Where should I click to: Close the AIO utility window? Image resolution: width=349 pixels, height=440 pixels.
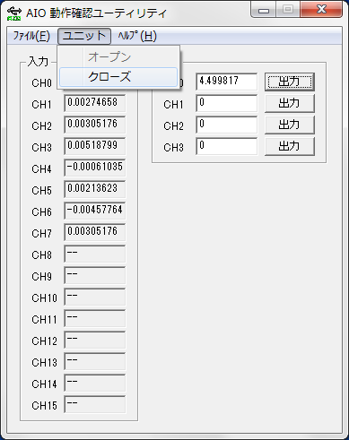click(321, 10)
